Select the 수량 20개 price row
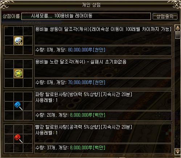This screenshot has height=158, width=181. [x=103, y=115]
